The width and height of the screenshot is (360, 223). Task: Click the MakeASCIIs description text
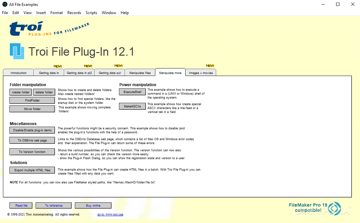[174, 108]
